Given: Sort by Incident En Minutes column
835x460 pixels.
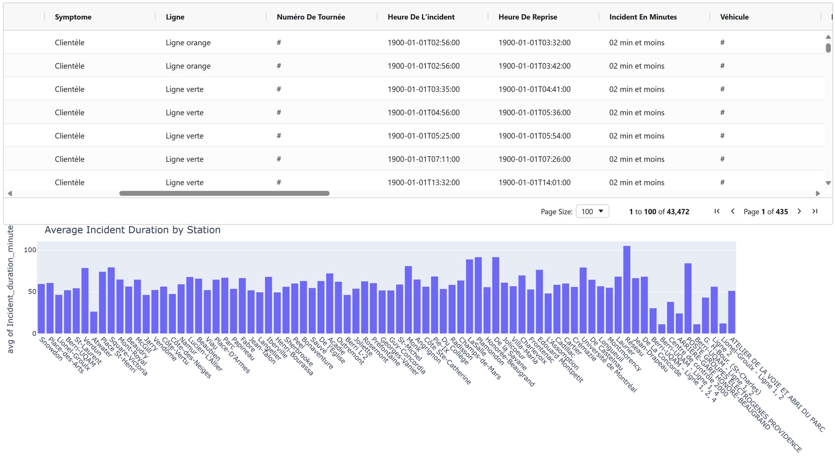Looking at the screenshot, I should [643, 17].
